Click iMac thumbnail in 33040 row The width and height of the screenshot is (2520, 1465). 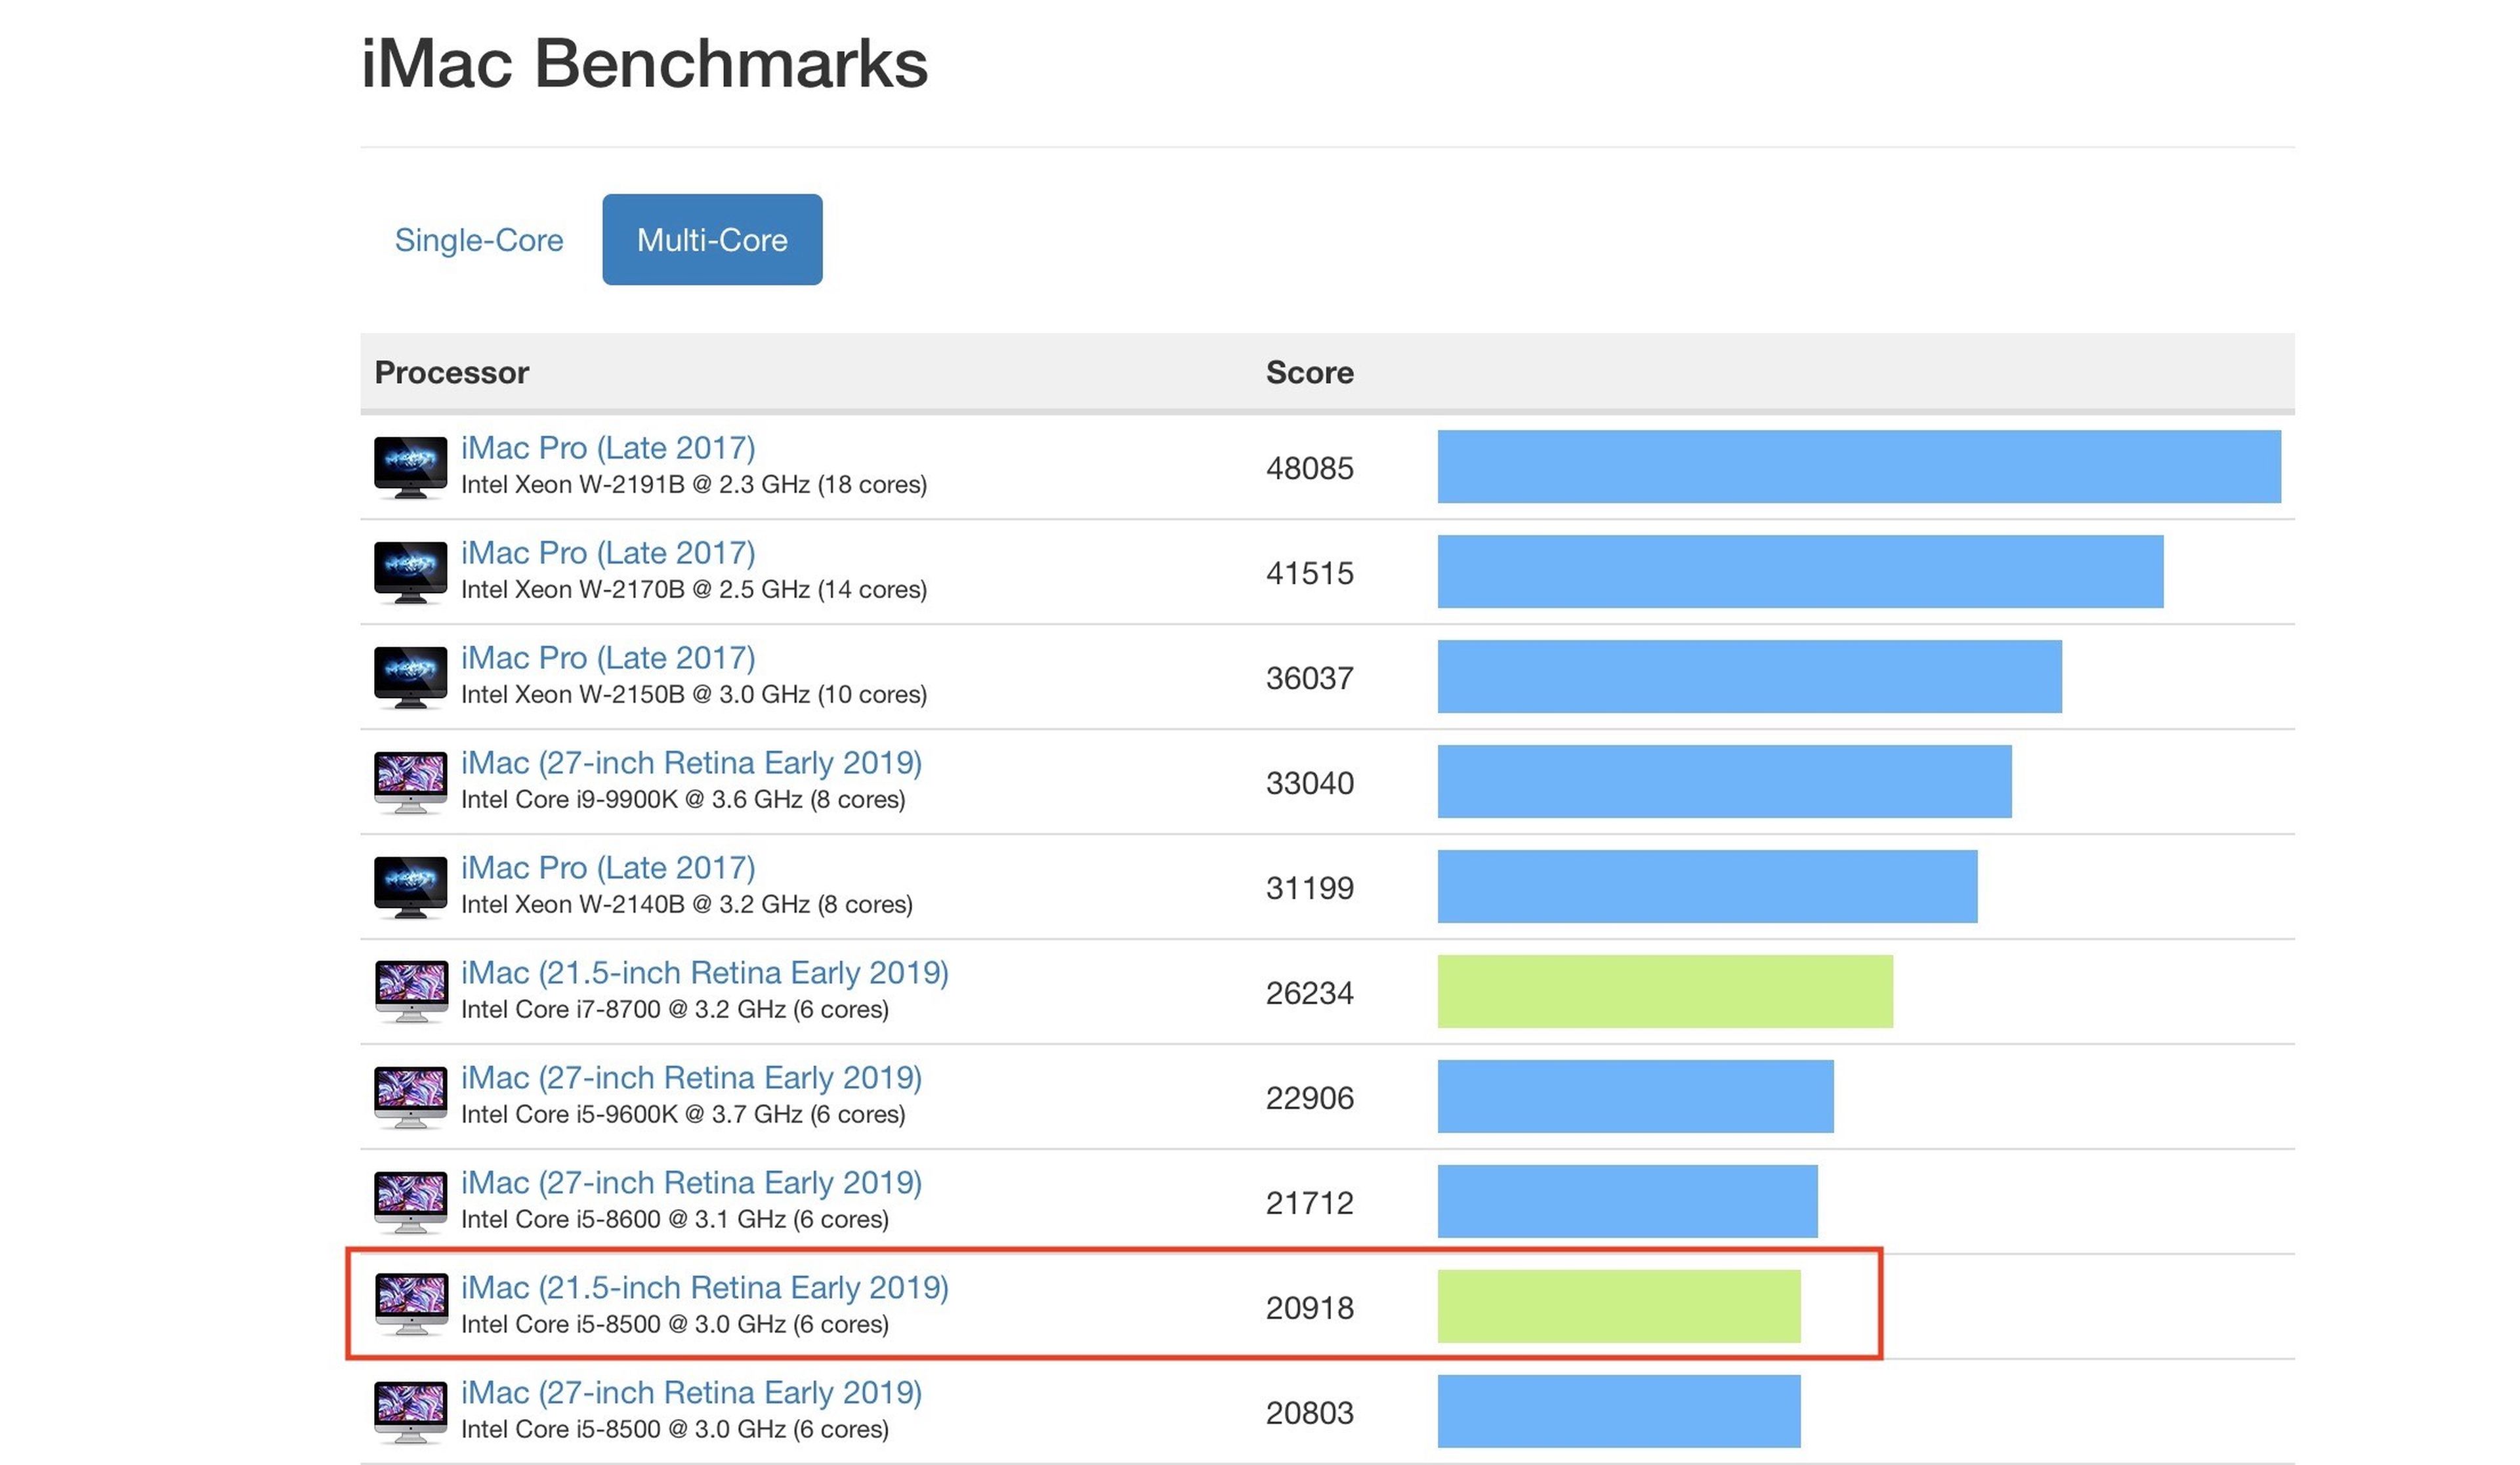click(x=410, y=782)
